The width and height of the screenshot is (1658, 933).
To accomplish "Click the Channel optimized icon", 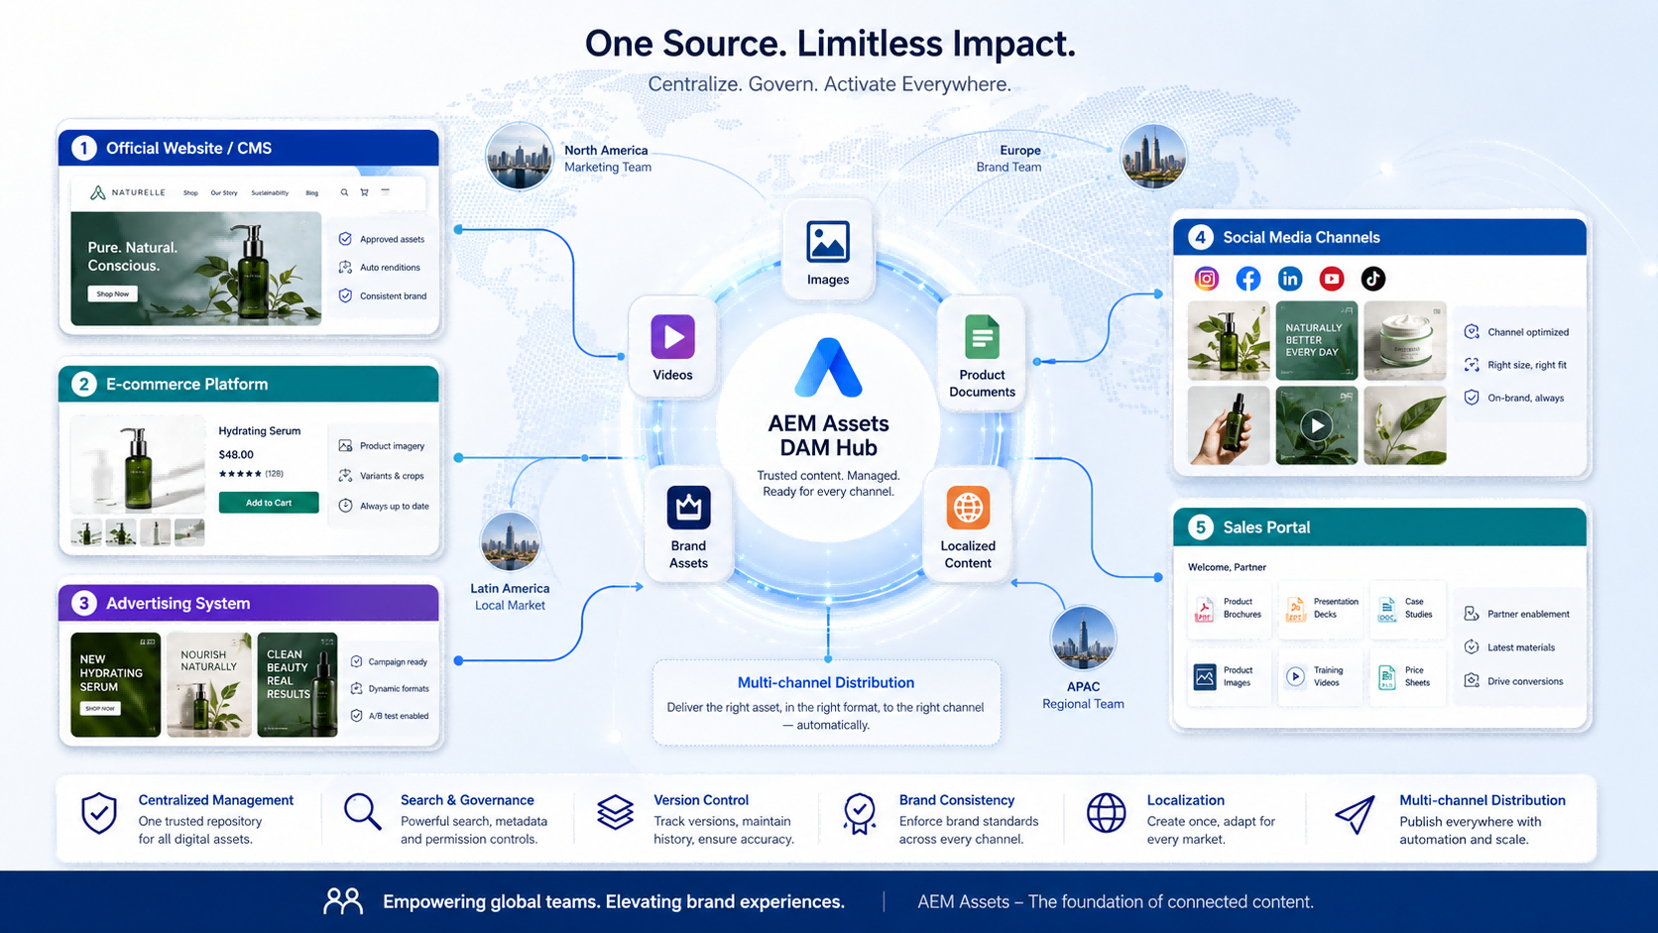I will tap(1472, 332).
